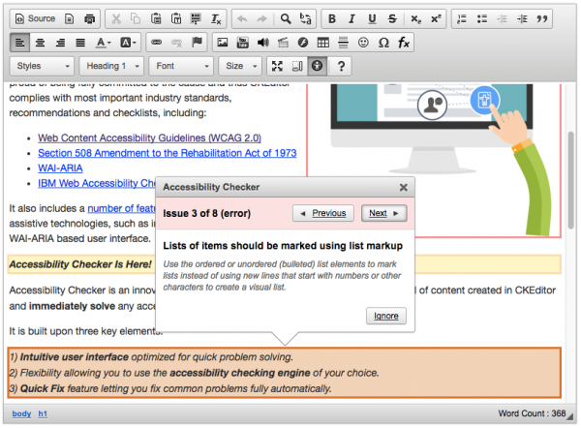Open the background color dropdown
The height and width of the screenshot is (428, 581).
pyautogui.click(x=128, y=43)
